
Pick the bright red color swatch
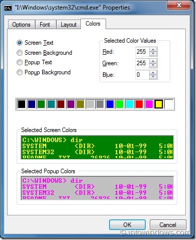[x=139, y=104]
